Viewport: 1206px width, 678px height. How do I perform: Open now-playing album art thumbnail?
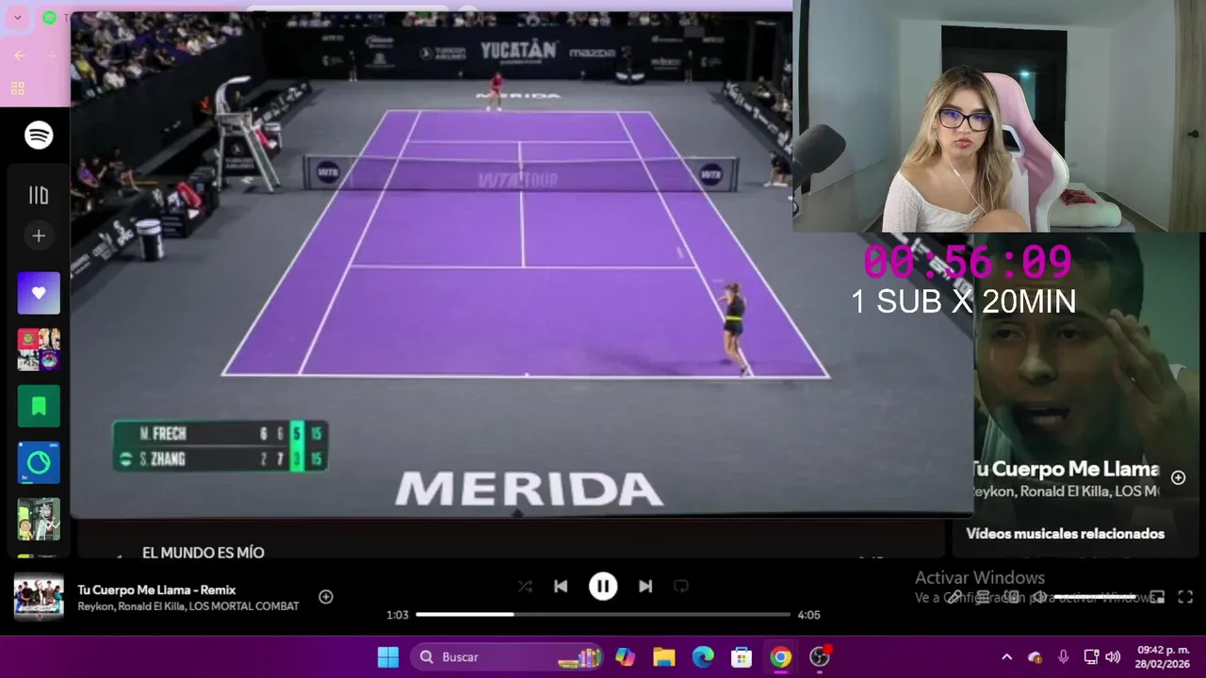pos(39,597)
